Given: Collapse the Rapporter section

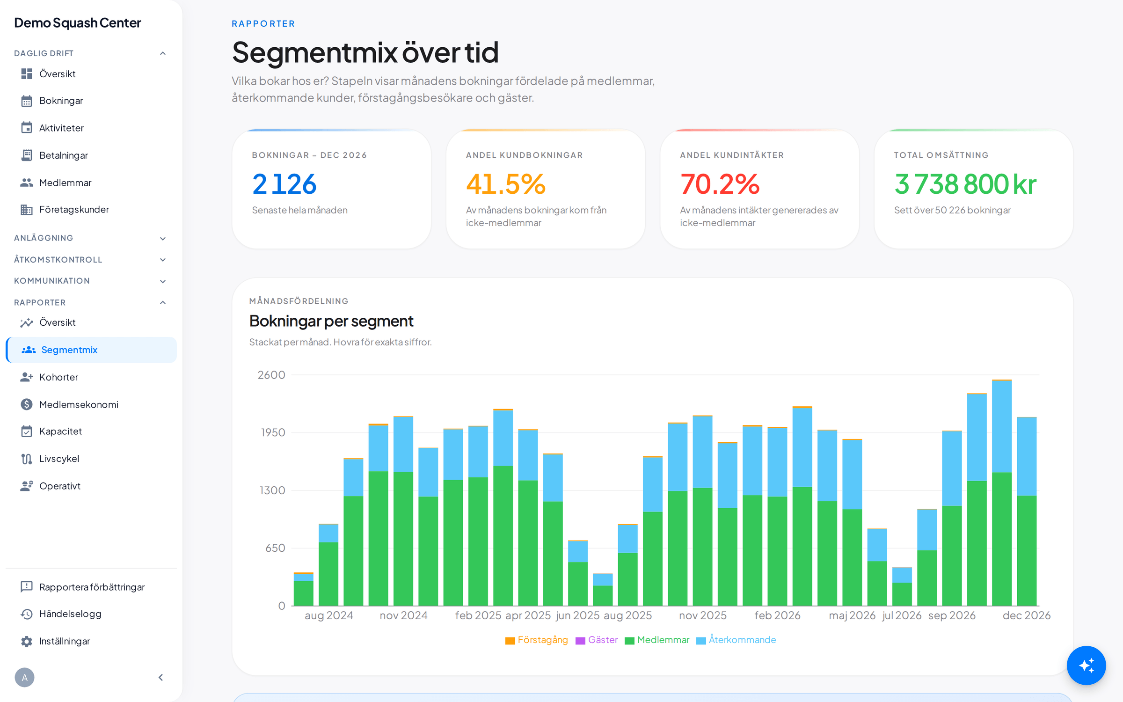Looking at the screenshot, I should (x=163, y=302).
